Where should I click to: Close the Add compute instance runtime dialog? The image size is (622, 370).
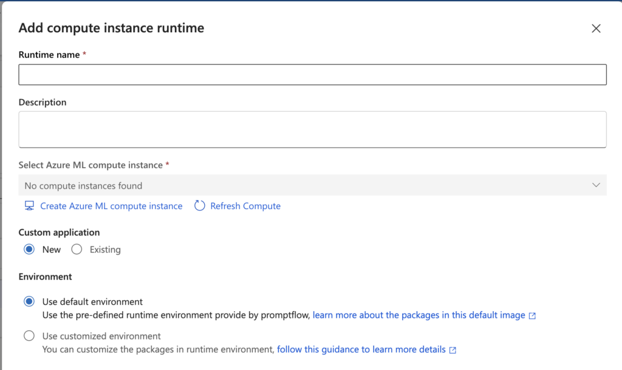tap(596, 29)
